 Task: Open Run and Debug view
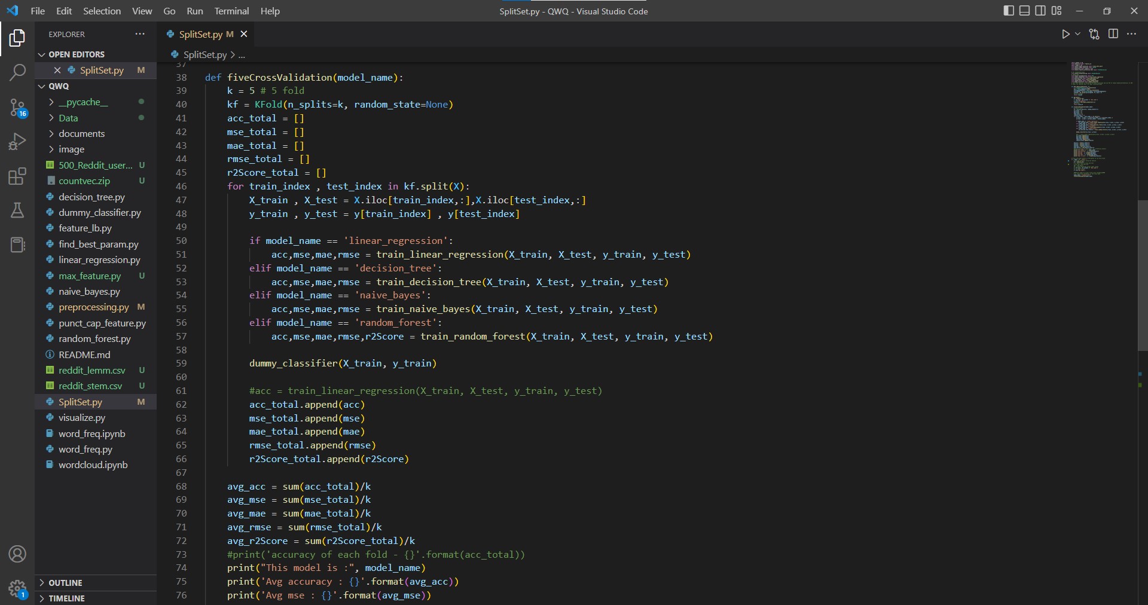pos(17,142)
